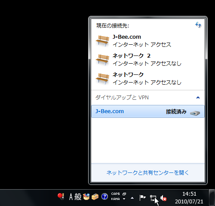Click the red pin tray icon
The width and height of the screenshot is (215, 206).
(x=61, y=196)
